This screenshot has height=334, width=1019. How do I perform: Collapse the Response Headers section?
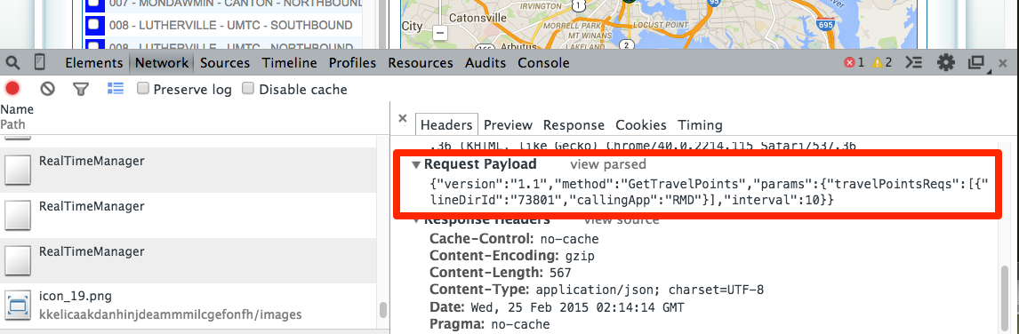[416, 220]
